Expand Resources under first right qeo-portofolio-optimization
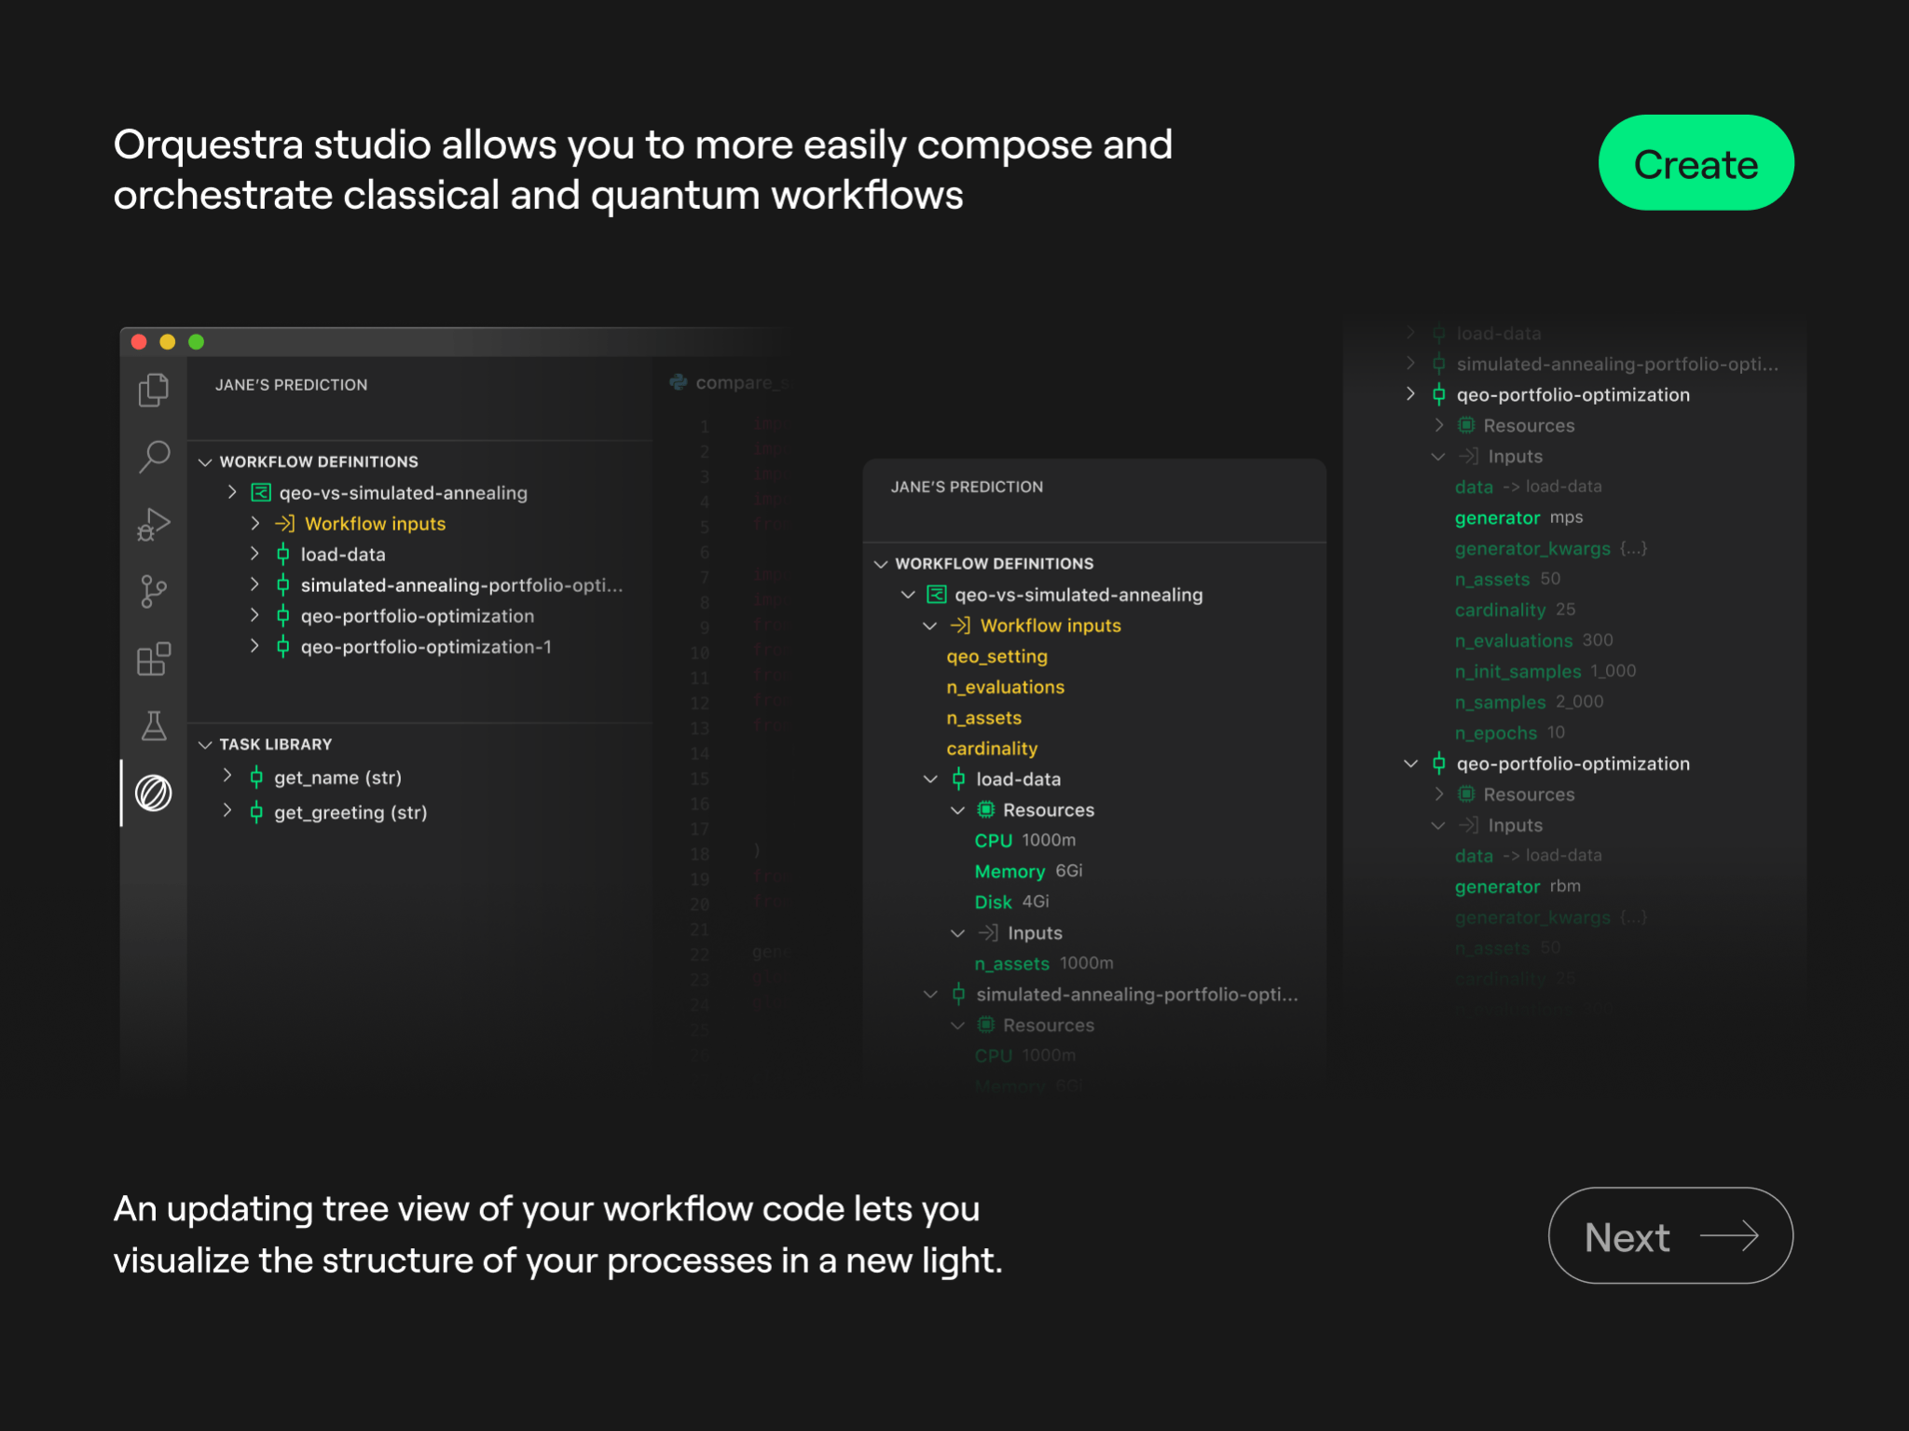Screen dimensions: 1909x1431 tap(1439, 425)
